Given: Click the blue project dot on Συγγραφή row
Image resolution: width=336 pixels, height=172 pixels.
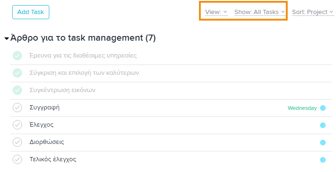Looking at the screenshot, I should 323,108.
